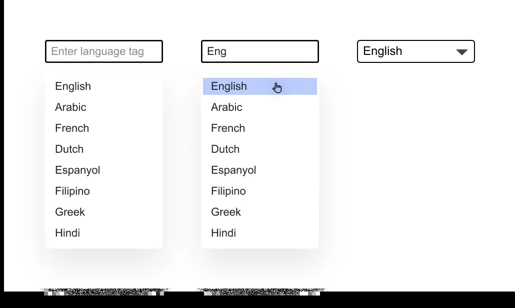Pick French in the left list
The height and width of the screenshot is (308, 515).
(104, 128)
